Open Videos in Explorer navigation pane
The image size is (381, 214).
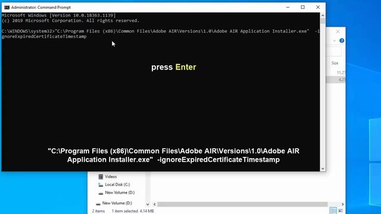(x=111, y=177)
